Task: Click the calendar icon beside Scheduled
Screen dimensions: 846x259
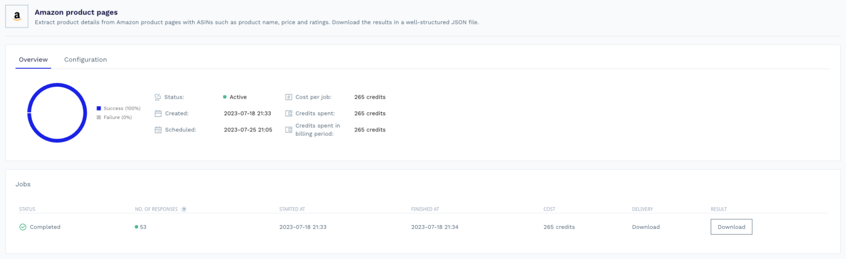Action: (x=158, y=130)
